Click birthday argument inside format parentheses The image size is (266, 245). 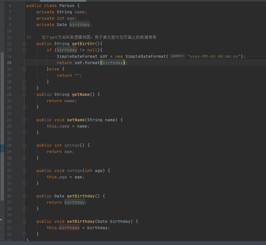(x=113, y=63)
